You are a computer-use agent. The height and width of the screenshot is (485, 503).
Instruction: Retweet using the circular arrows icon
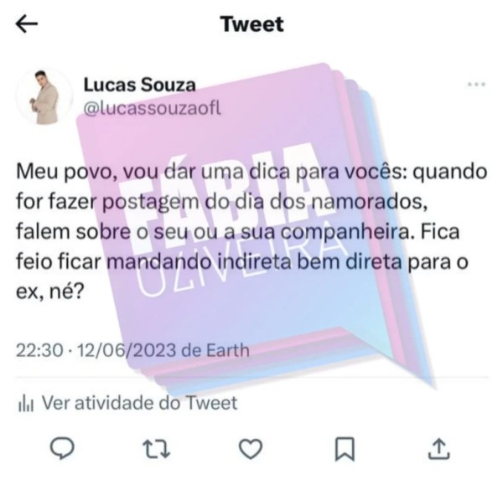click(x=156, y=448)
